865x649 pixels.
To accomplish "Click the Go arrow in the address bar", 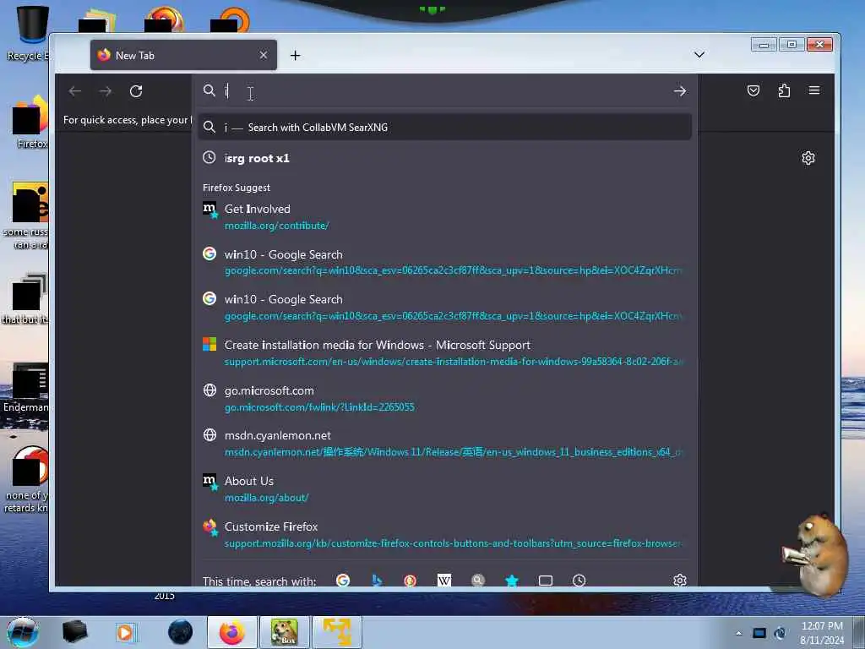I will pyautogui.click(x=680, y=91).
